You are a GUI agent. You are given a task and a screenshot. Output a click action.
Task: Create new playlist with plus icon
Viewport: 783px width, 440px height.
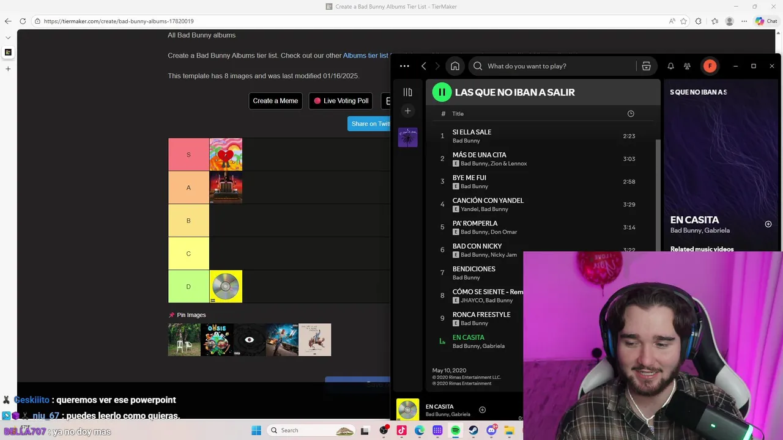tap(407, 111)
